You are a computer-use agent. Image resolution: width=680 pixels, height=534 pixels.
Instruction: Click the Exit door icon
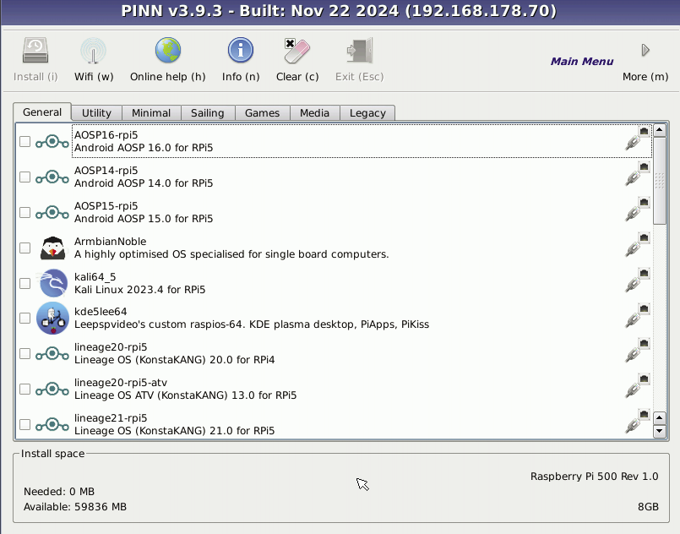click(358, 51)
